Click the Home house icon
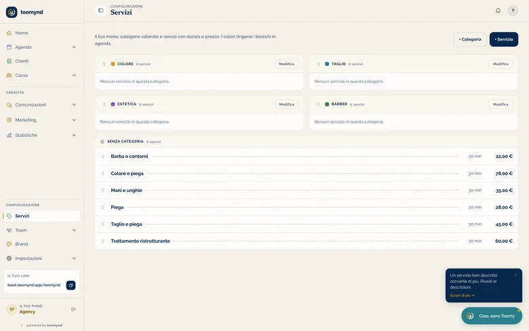Viewport: 529px width, 331px height. point(9,33)
